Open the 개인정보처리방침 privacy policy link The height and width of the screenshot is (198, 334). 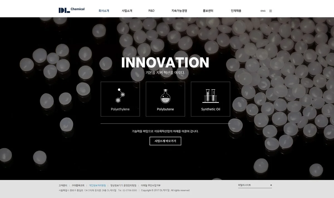(x=97, y=185)
